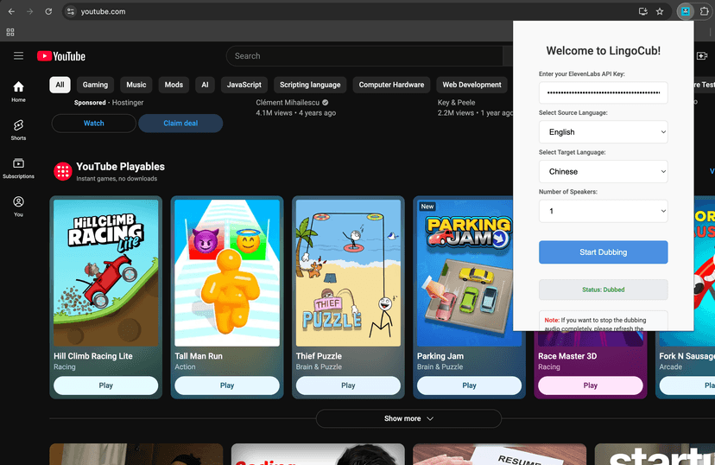Open the Parking Jam thumbnail
Image resolution: width=715 pixels, height=465 pixels.
[x=465, y=273]
